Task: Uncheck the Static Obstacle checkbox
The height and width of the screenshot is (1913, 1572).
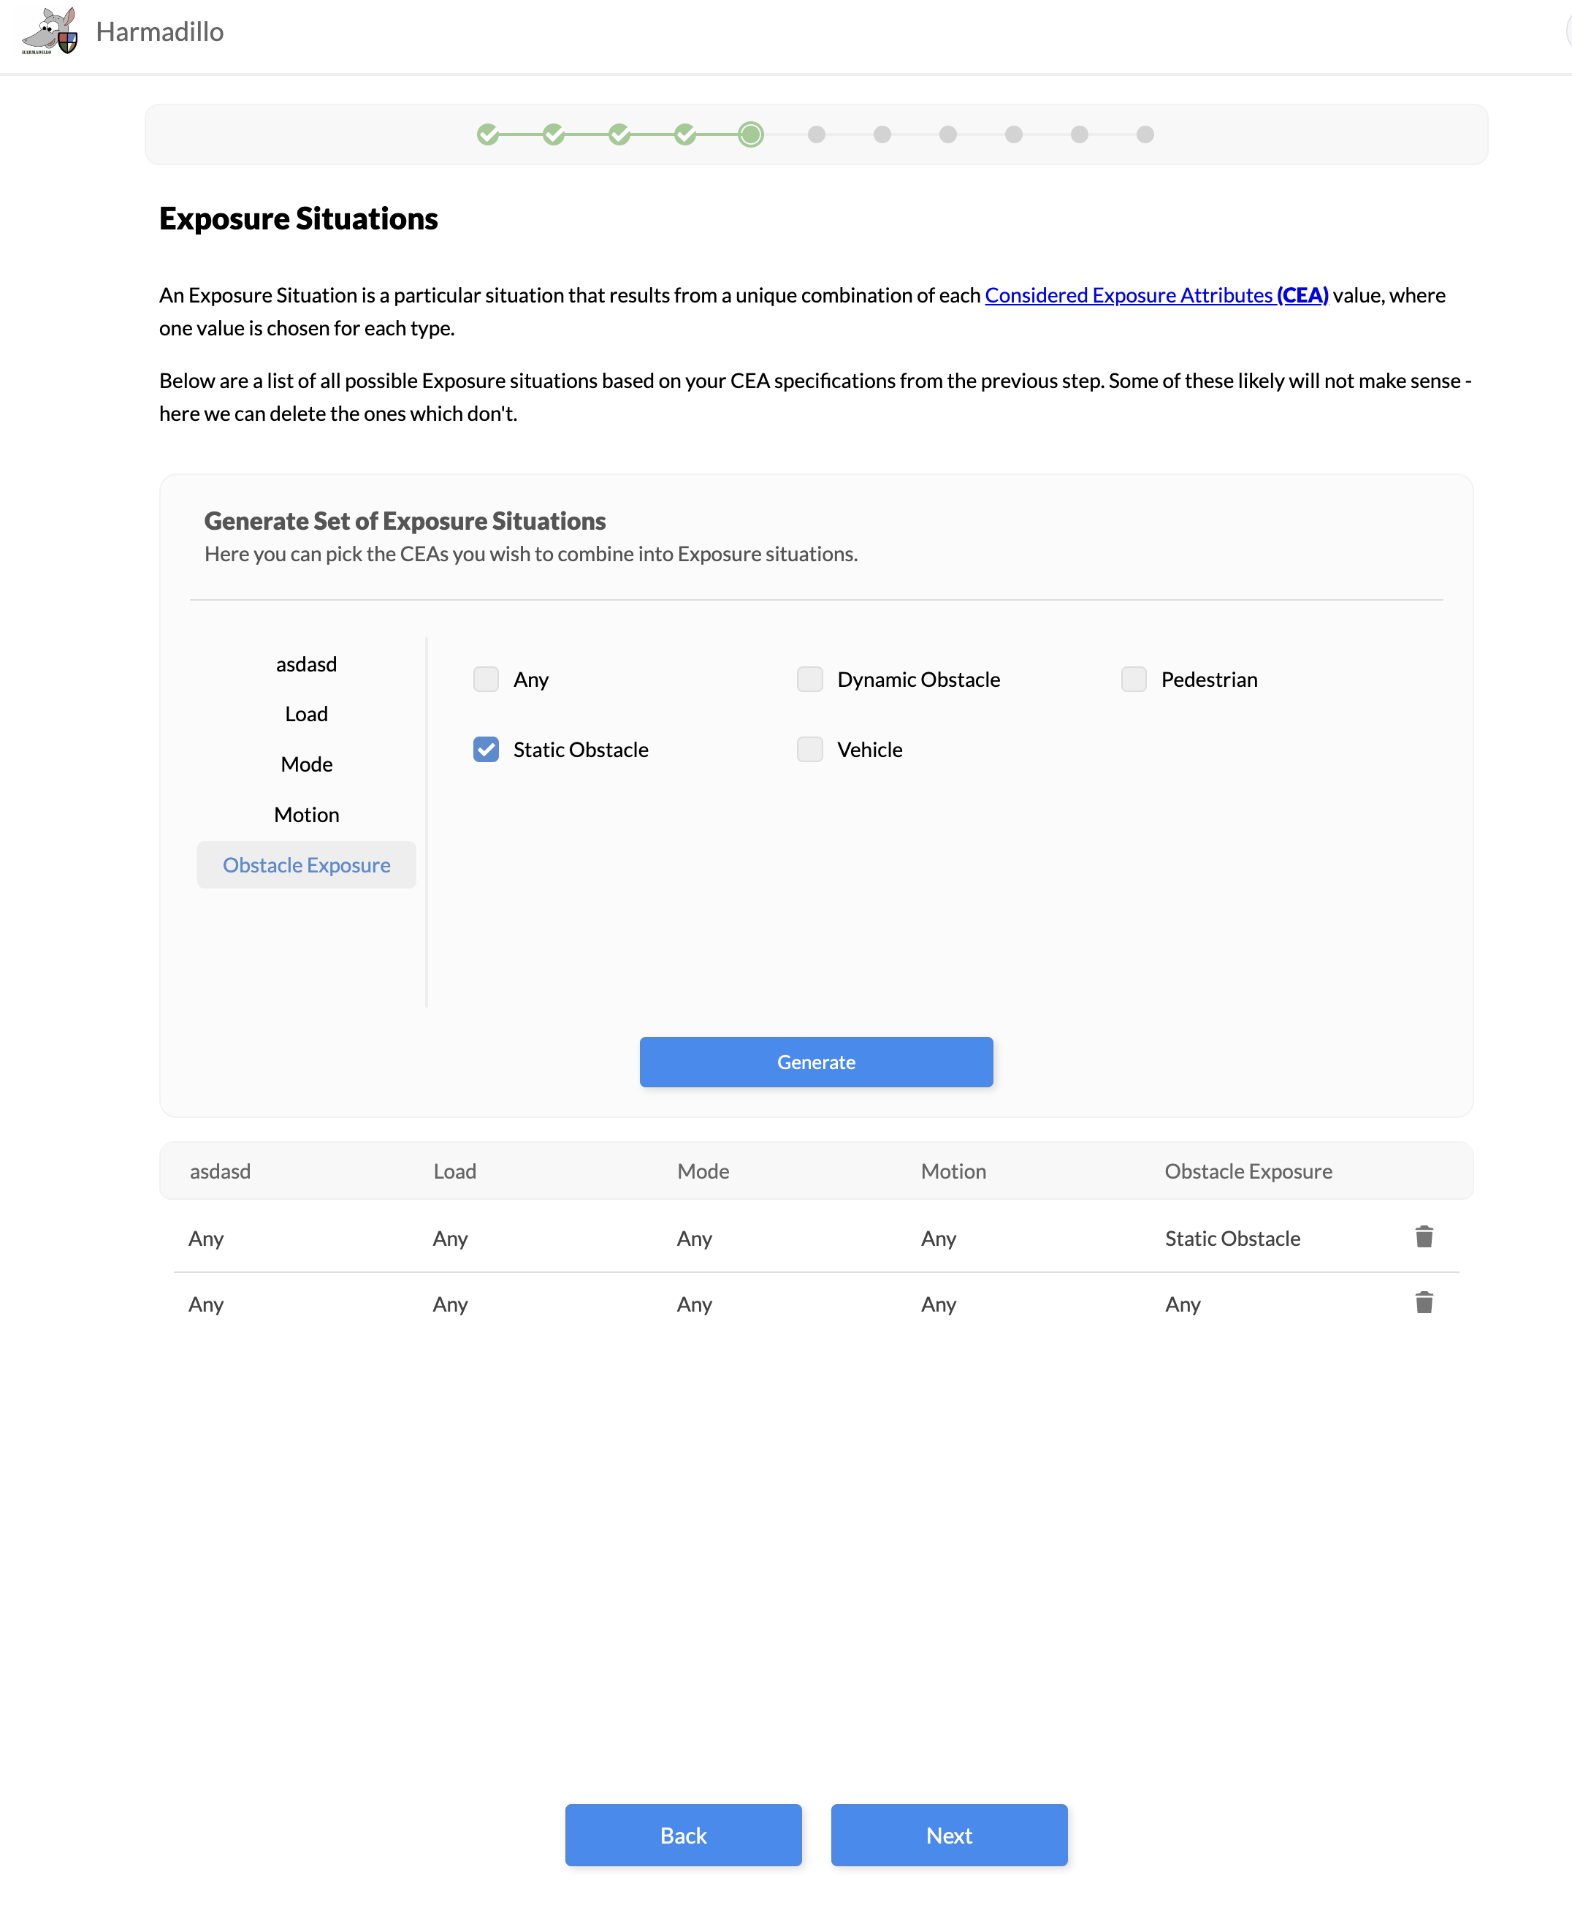Action: (x=487, y=749)
